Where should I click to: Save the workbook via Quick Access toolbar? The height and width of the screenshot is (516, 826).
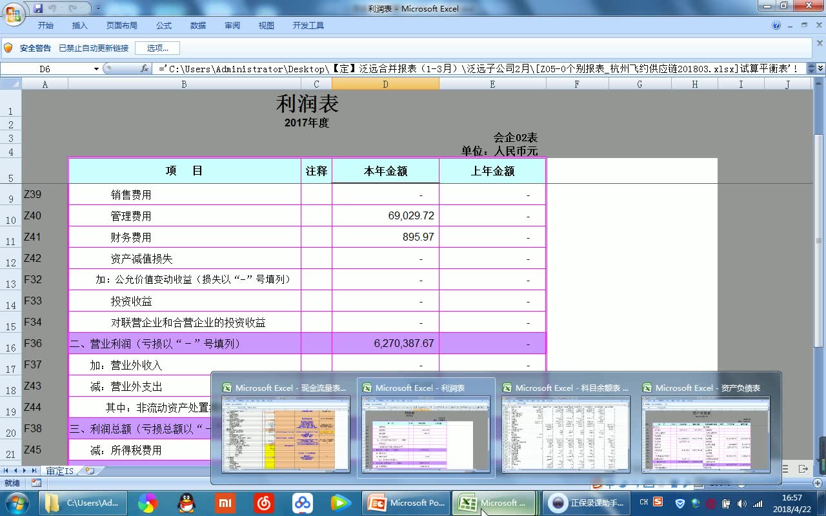tap(39, 7)
